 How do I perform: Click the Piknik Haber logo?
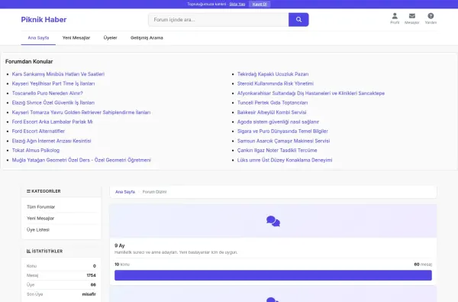click(x=44, y=20)
